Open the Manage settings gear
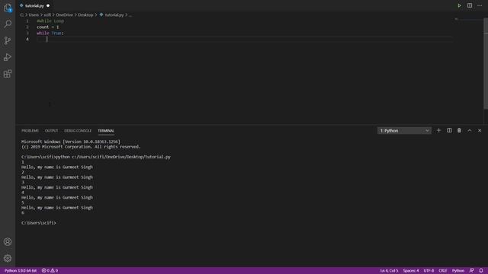 click(8, 258)
